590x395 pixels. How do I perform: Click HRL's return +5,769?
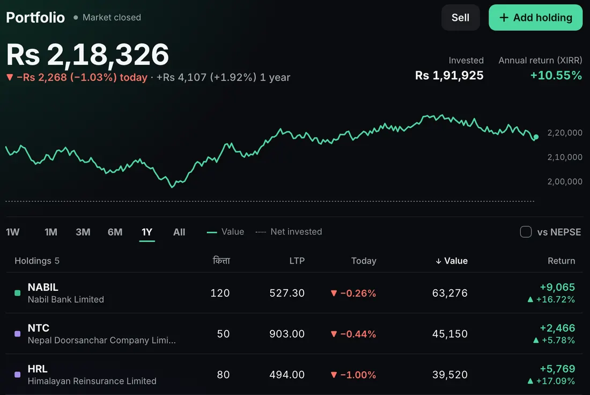tap(557, 368)
